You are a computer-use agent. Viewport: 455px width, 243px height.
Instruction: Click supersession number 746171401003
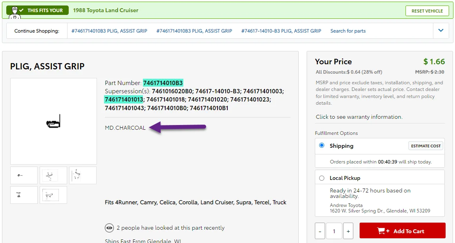263,91
